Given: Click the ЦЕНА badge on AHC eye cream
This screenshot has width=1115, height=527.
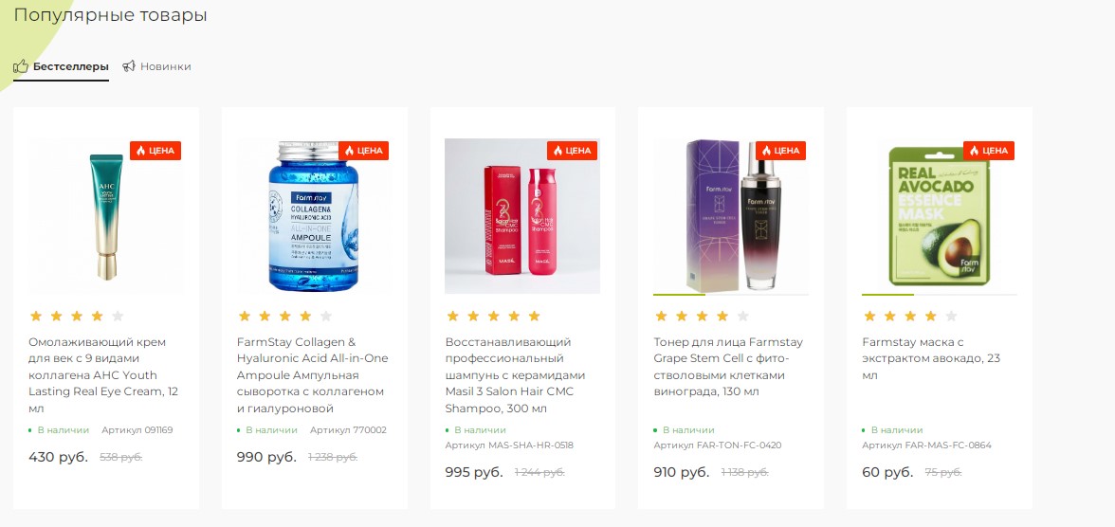Looking at the screenshot, I should point(155,151).
